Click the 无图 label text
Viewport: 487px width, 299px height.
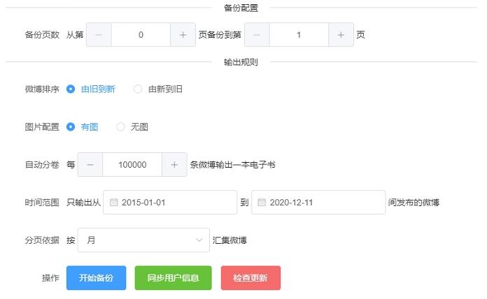(139, 127)
